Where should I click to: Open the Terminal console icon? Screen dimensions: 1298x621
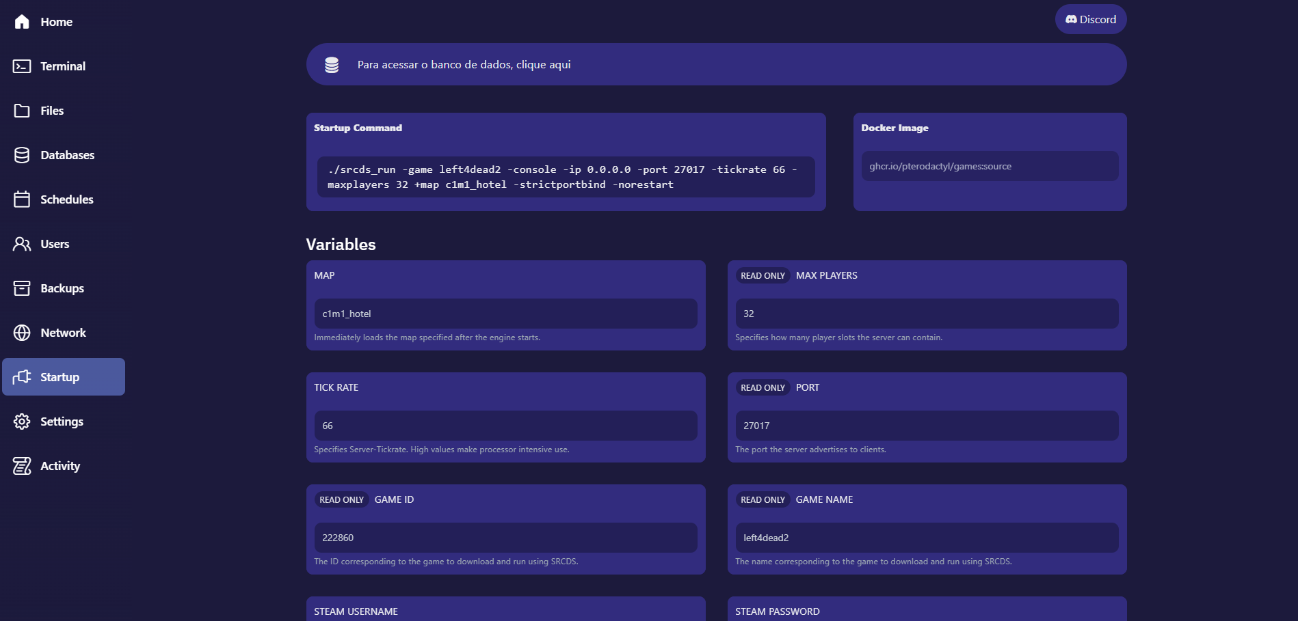(x=22, y=66)
